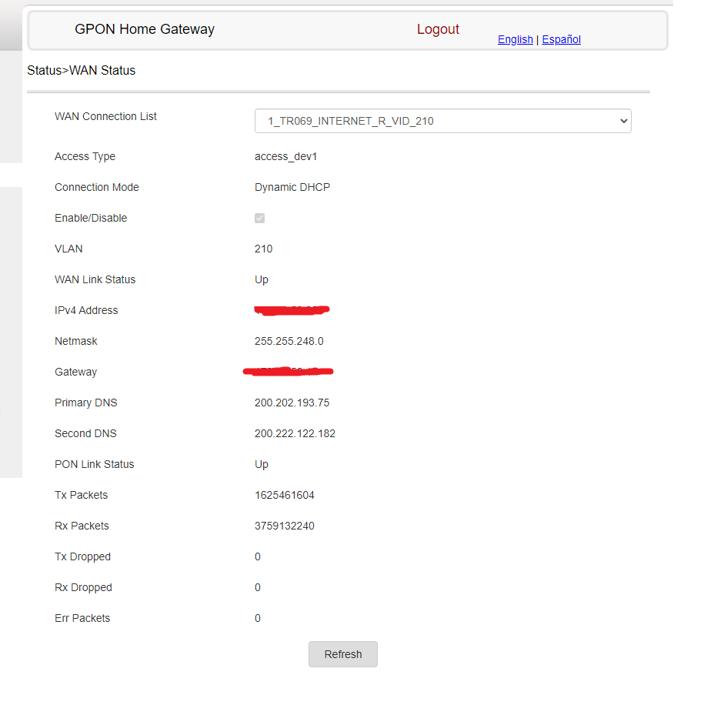Image resolution: width=714 pixels, height=705 pixels.
Task: Select the GPON Home Gateway title
Action: [x=145, y=29]
